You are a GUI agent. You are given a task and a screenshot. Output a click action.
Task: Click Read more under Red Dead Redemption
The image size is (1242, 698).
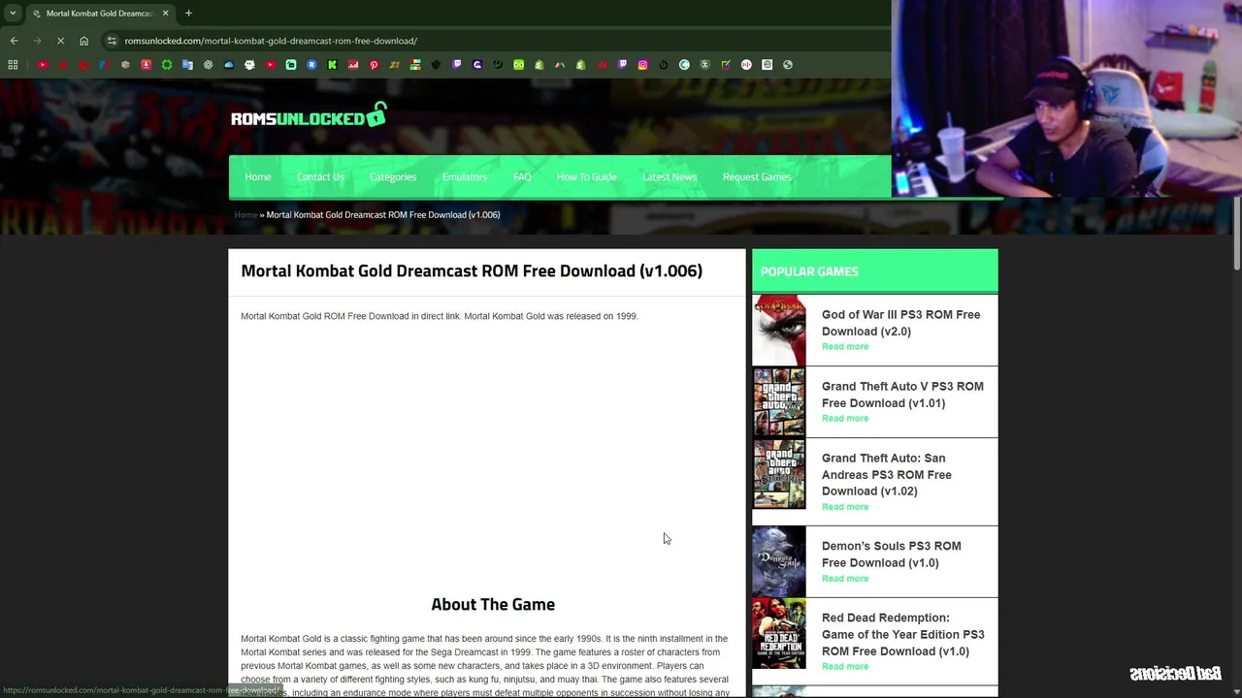click(x=845, y=666)
